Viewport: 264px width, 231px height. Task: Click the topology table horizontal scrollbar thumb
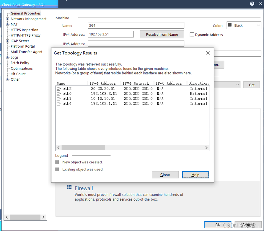coord(83,148)
